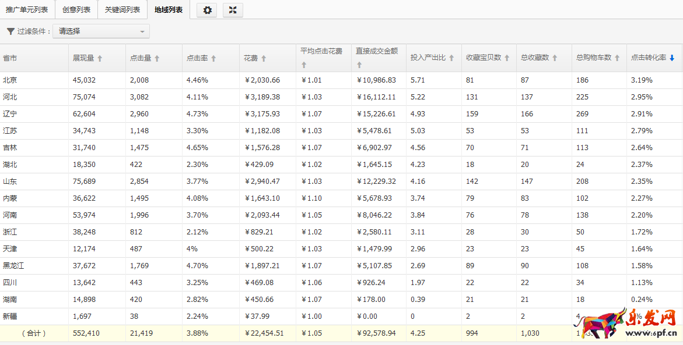Click the fullscreen expand icon button
Image resolution: width=683 pixels, height=345 pixels.
pyautogui.click(x=233, y=10)
